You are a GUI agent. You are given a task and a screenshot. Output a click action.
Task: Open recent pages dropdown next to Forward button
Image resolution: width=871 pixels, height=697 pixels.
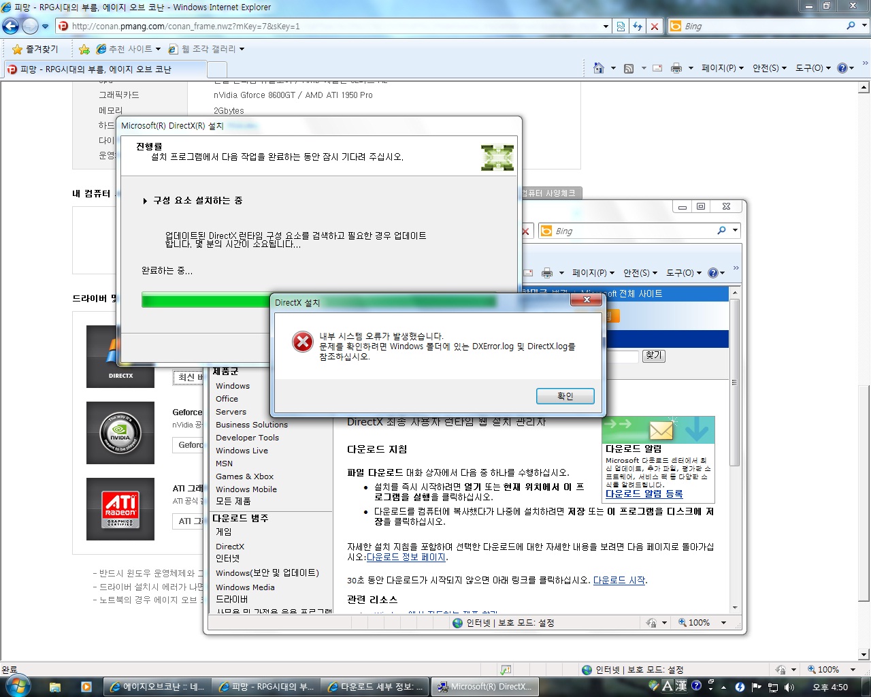pyautogui.click(x=46, y=27)
